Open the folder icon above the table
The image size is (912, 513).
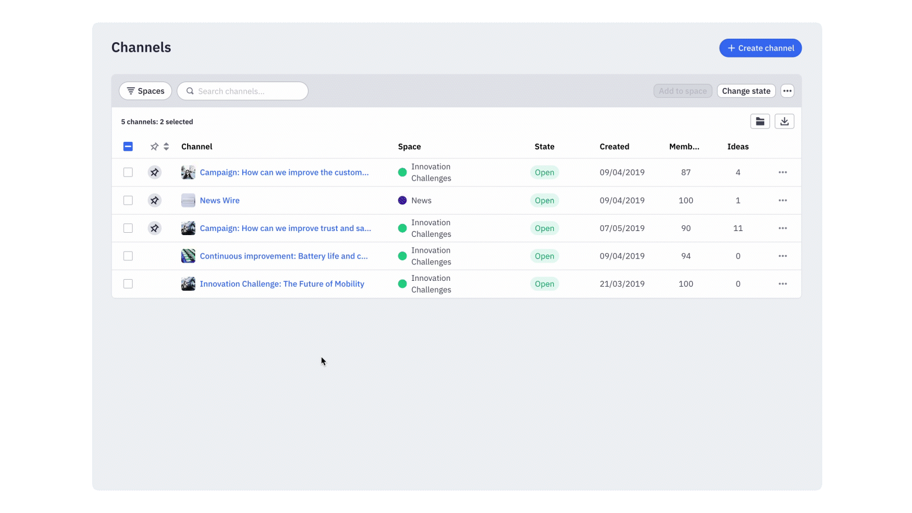point(760,121)
